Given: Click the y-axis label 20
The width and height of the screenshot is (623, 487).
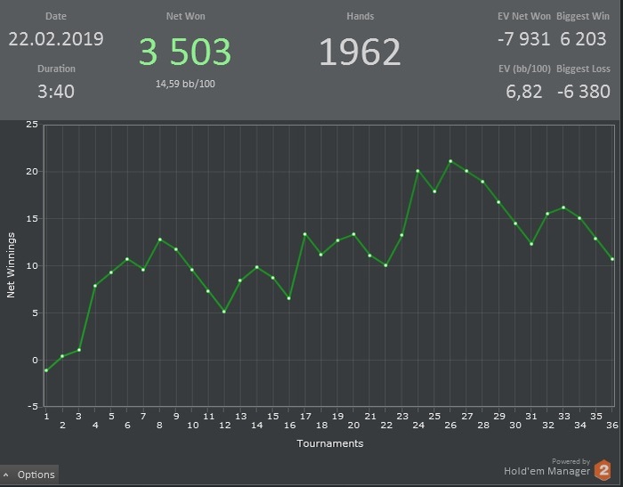Looking at the screenshot, I should point(32,172).
